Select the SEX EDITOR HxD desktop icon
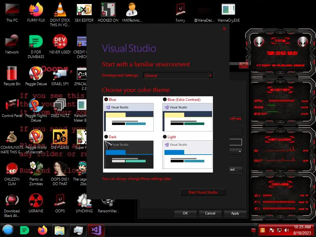Image resolution: width=316 pixels, height=237 pixels. click(84, 12)
